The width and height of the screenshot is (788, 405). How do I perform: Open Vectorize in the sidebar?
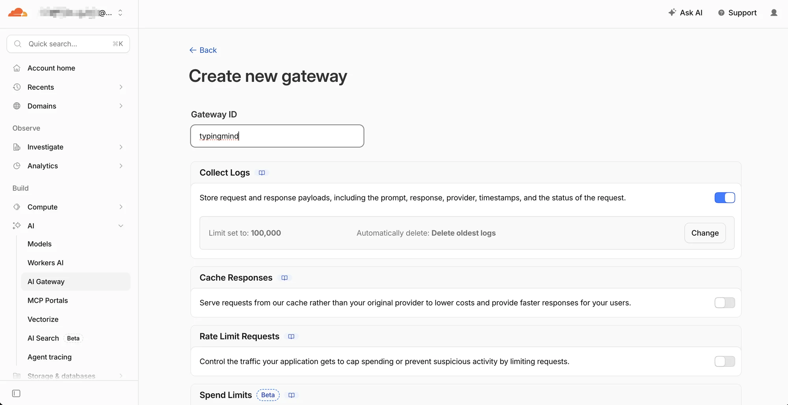click(x=43, y=320)
